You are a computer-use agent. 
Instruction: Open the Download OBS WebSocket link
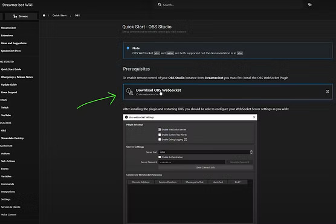coord(228,92)
